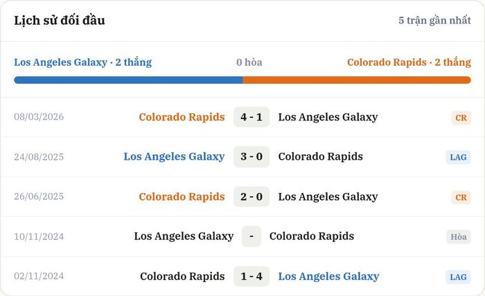Viewport: 485px width, 296px height.
Task: Open blue Los Angeles Galaxy winner in 02/11/2024 row
Action: pos(328,276)
